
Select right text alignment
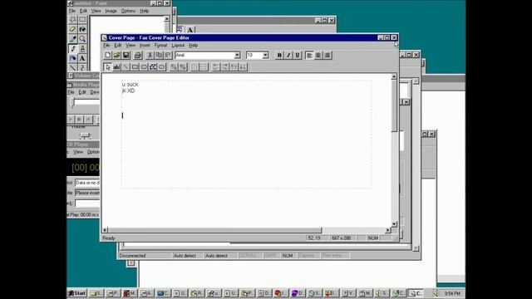(x=328, y=55)
